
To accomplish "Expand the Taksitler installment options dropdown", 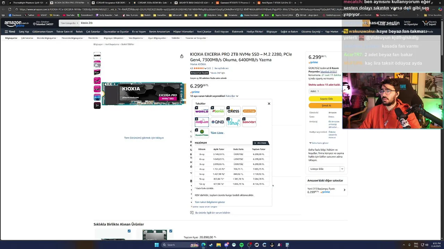I will point(232,96).
